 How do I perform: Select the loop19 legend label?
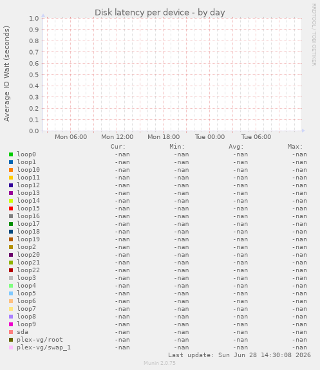pyautogui.click(x=28, y=239)
